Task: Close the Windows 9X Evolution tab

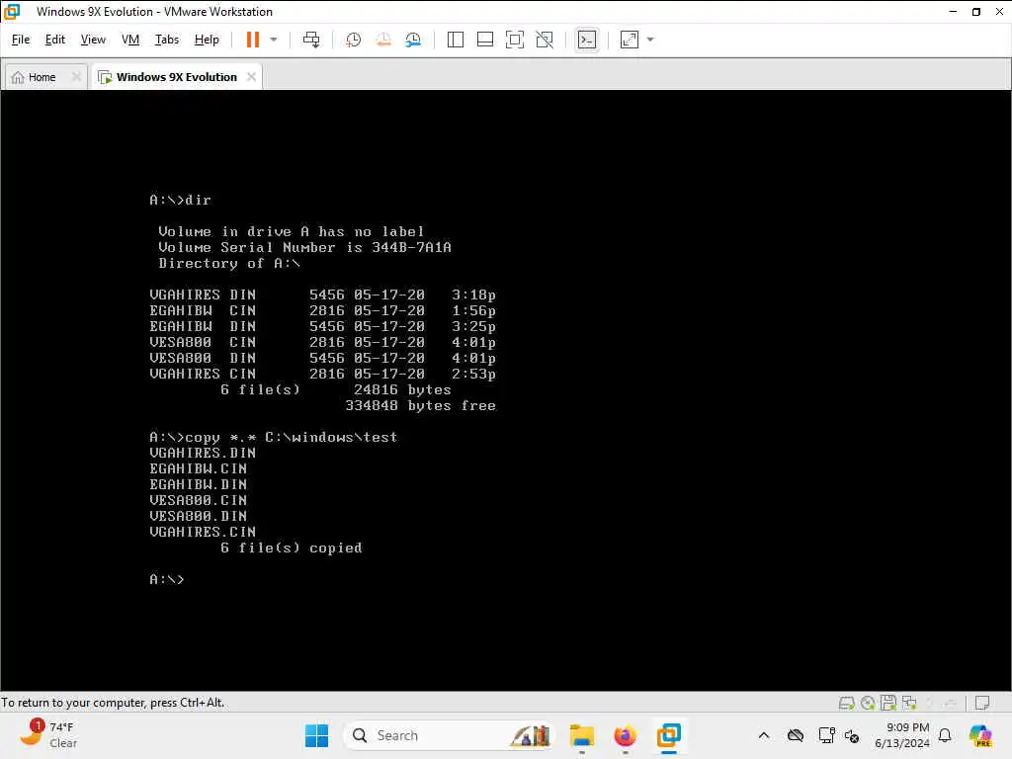Action: (251, 77)
